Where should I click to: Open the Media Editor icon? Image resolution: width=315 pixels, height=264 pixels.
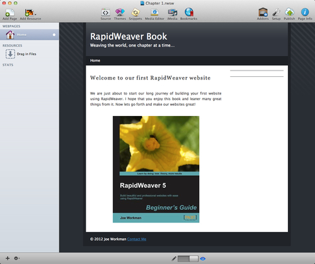pyautogui.click(x=154, y=13)
